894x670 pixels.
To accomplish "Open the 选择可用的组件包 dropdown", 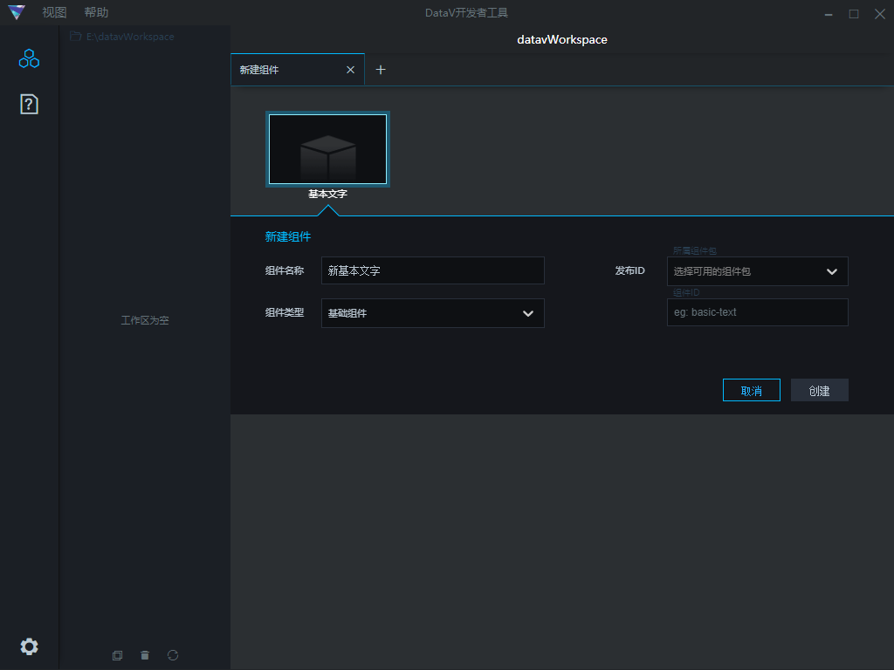I will click(x=757, y=271).
